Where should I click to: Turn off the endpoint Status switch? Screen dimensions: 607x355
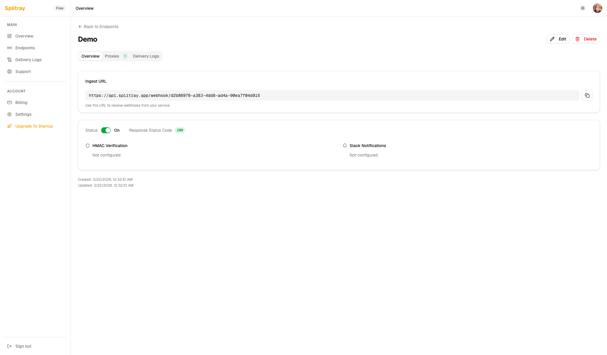pyautogui.click(x=106, y=130)
